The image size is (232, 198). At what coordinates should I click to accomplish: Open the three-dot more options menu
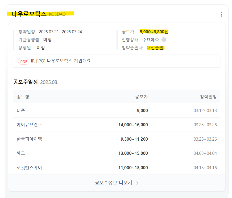coord(222,14)
